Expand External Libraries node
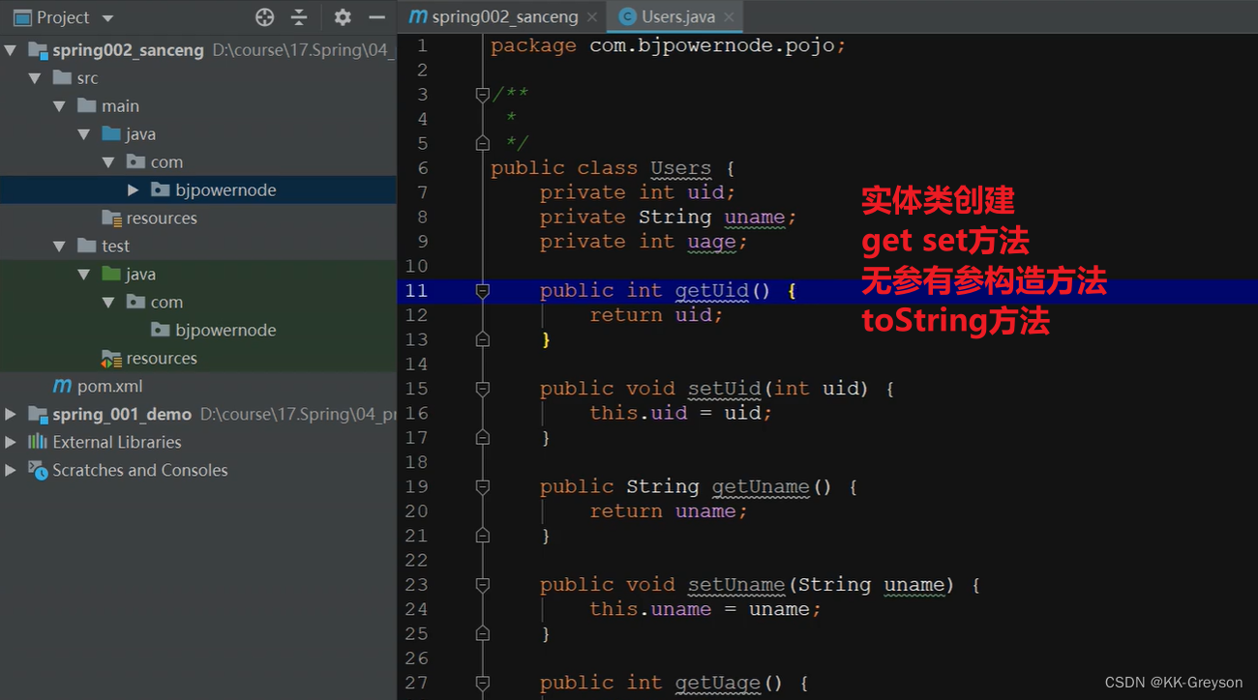The width and height of the screenshot is (1258, 700). tap(11, 443)
